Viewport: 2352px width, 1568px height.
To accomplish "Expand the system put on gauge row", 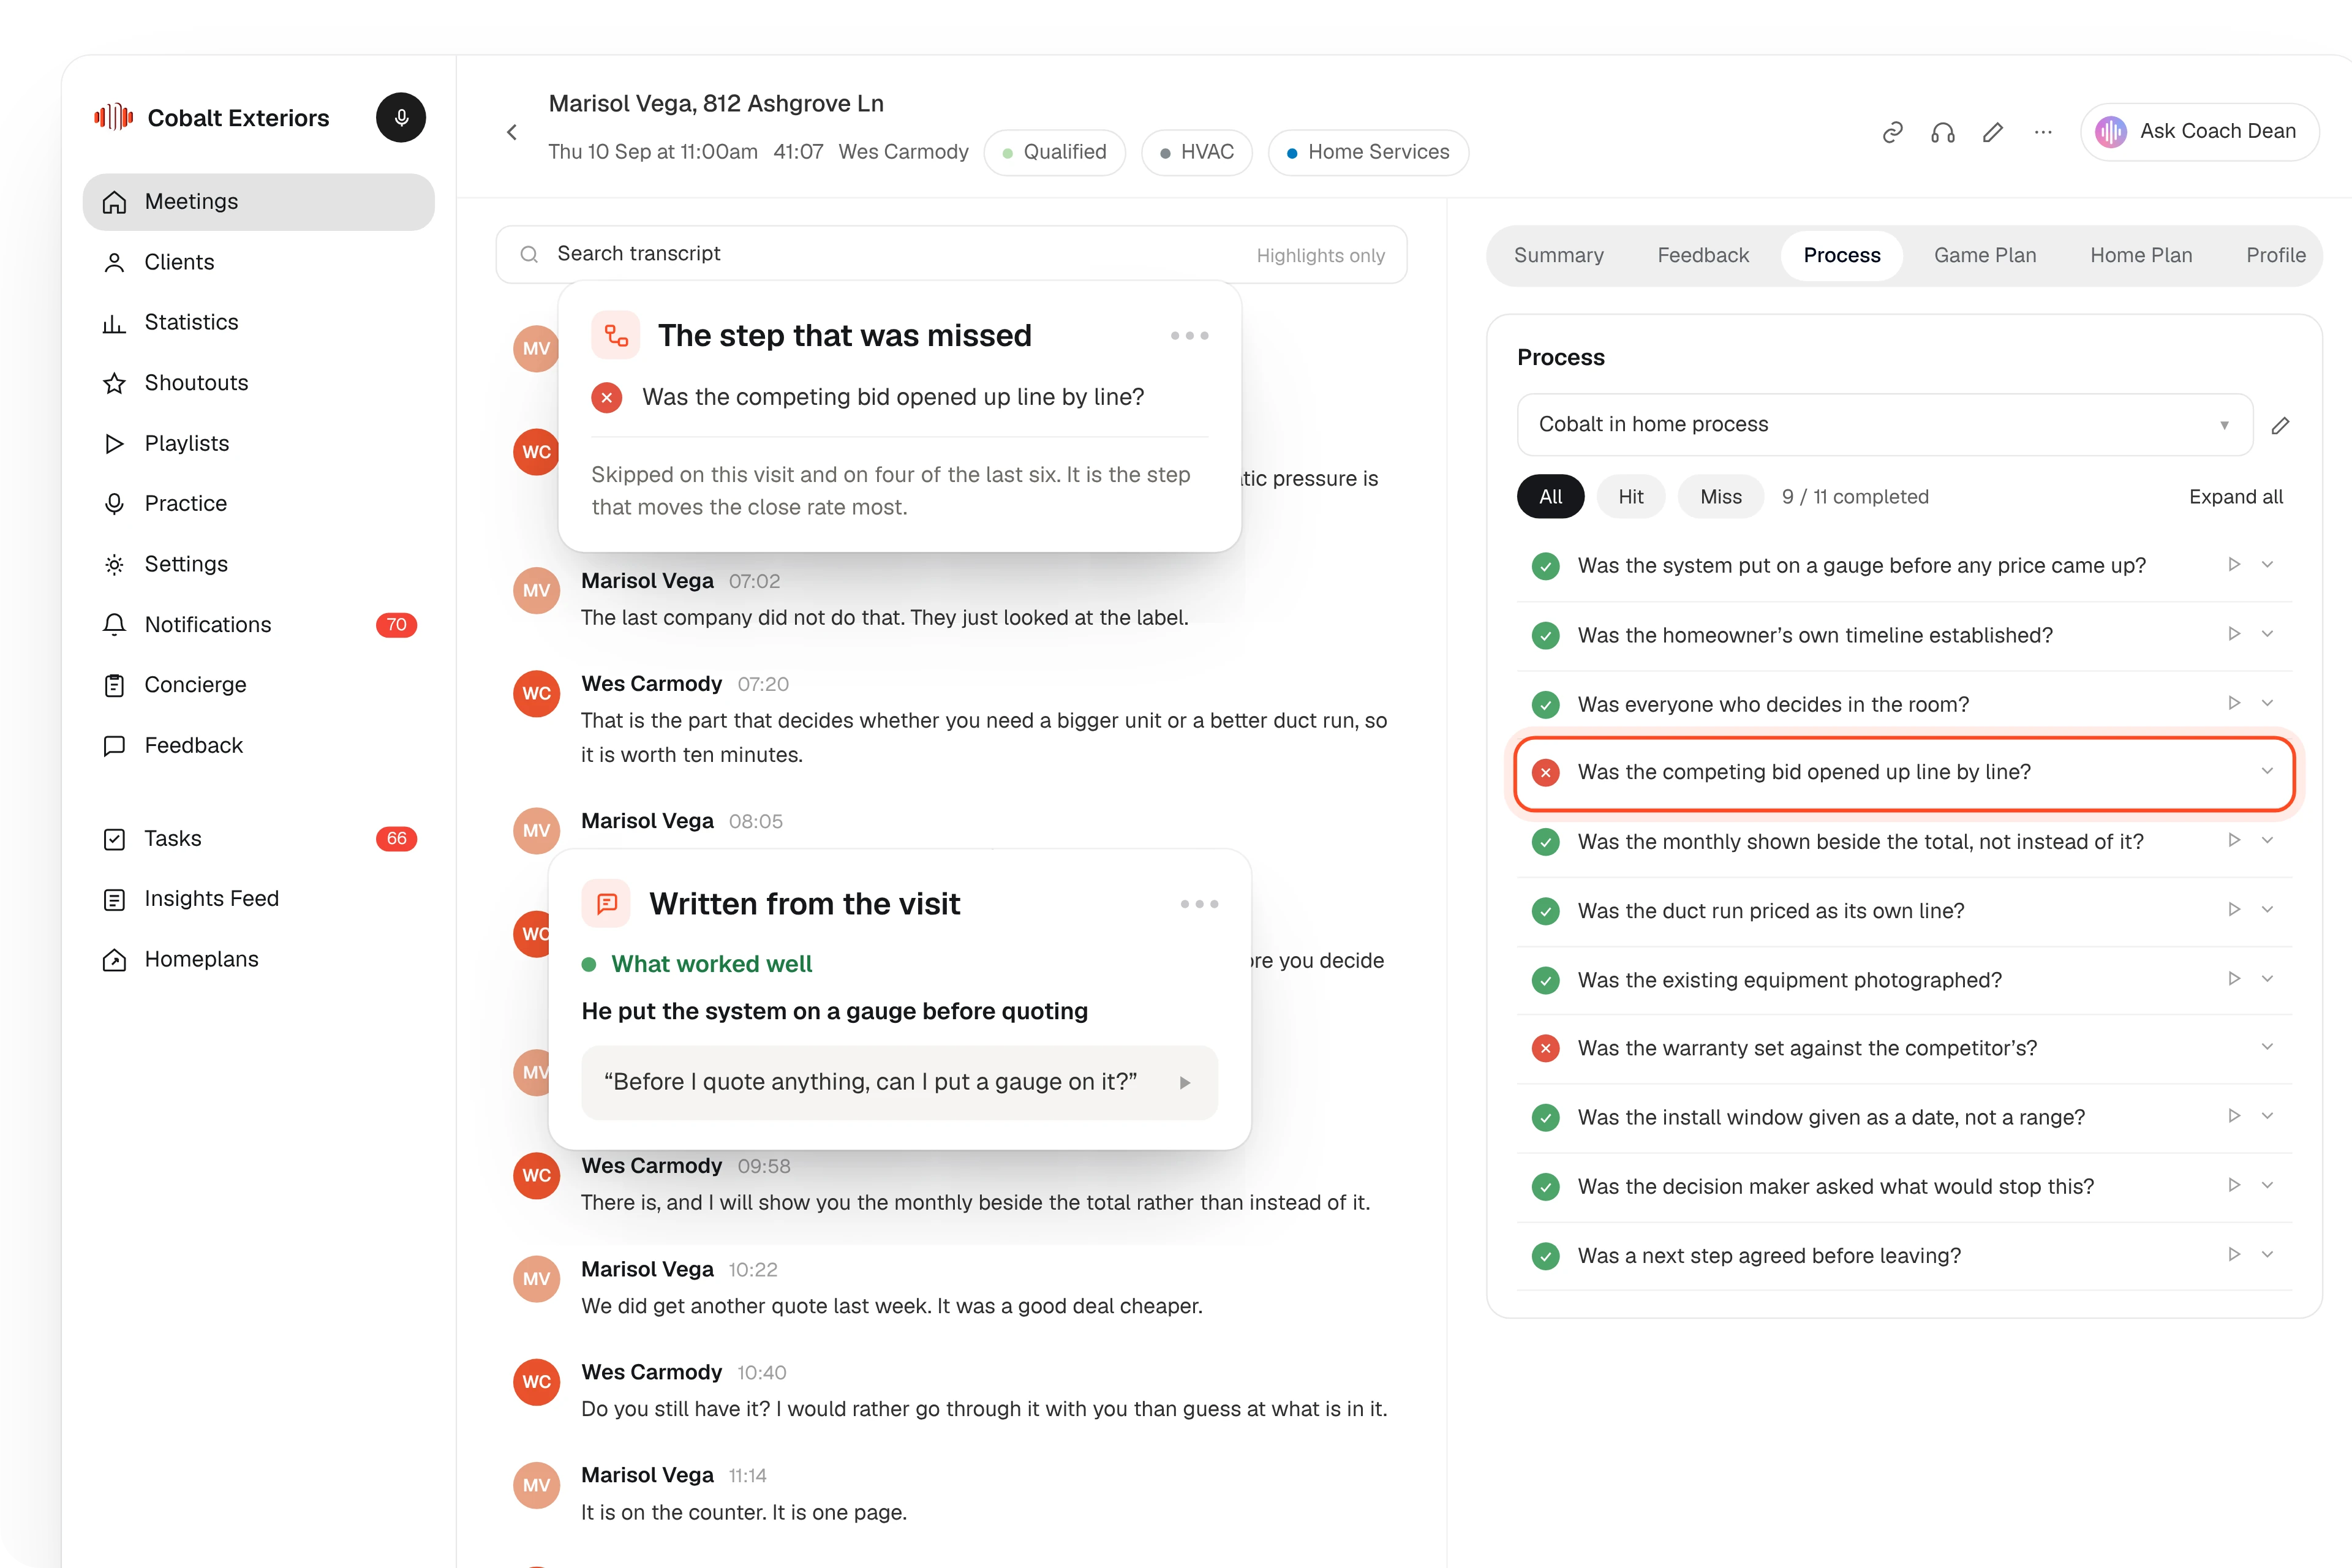I will point(2267,565).
